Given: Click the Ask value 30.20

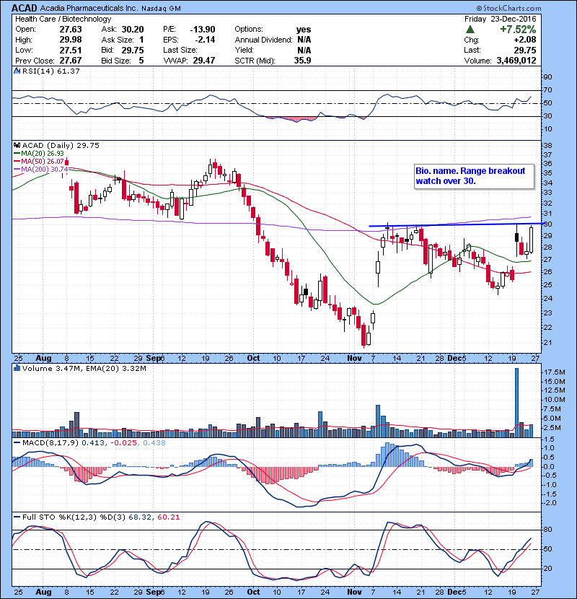Looking at the screenshot, I should (133, 30).
